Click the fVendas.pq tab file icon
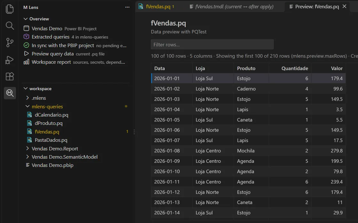 click(141, 6)
